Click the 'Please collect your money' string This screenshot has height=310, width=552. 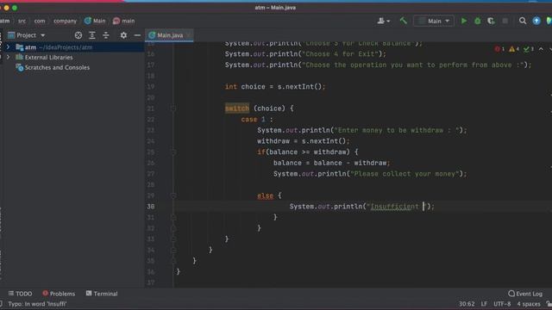point(405,174)
